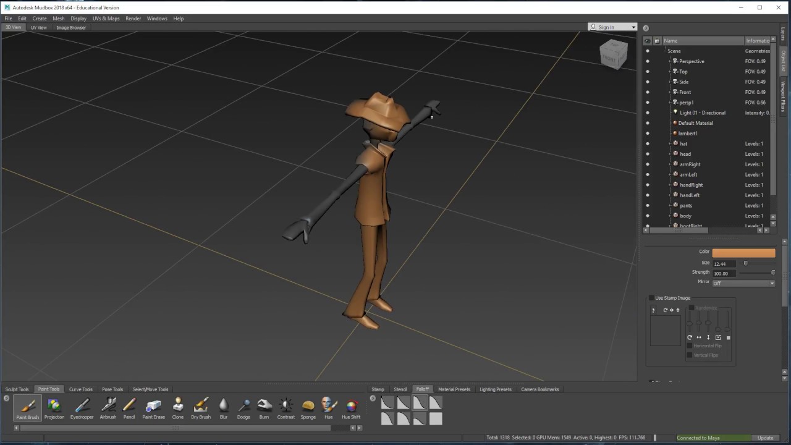Select the Hue Shift tool
The height and width of the screenshot is (445, 791).
point(351,409)
